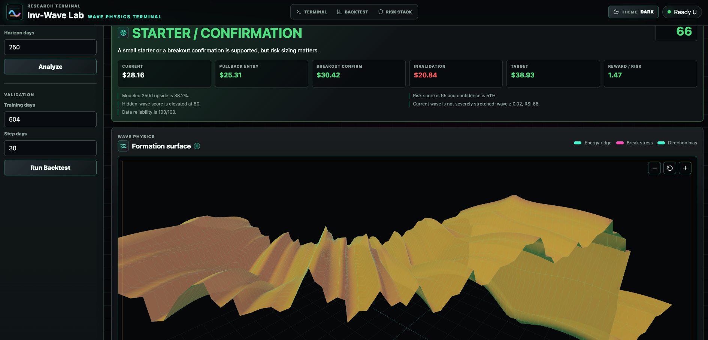Switch to the Backtest tab
708x340 pixels.
[x=353, y=12]
